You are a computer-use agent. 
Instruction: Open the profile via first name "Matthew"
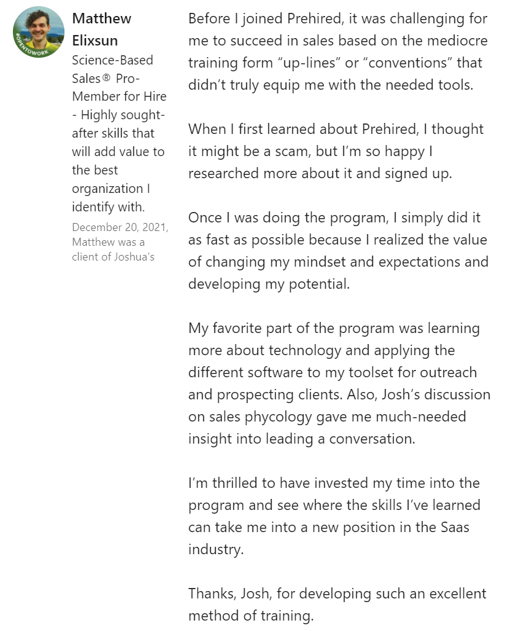(102, 18)
